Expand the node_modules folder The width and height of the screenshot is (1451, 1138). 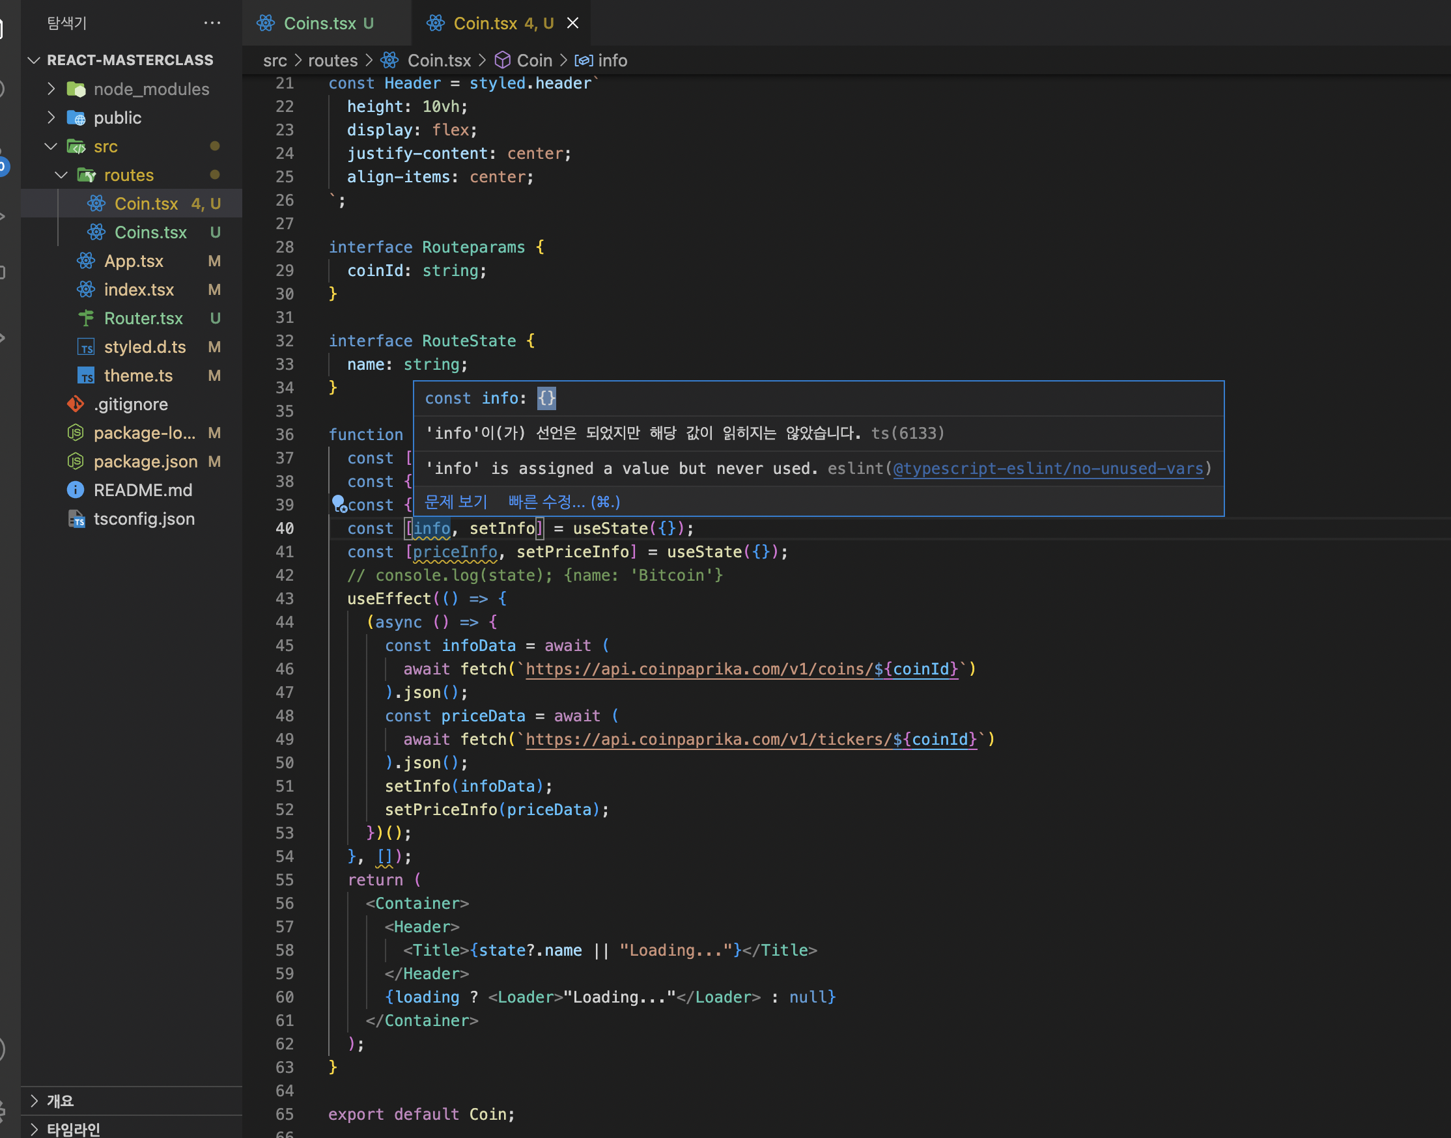[51, 89]
